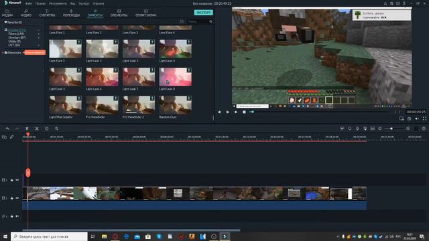Click the Windows taskbar search box
This screenshot has width=429, height=241.
point(49,236)
